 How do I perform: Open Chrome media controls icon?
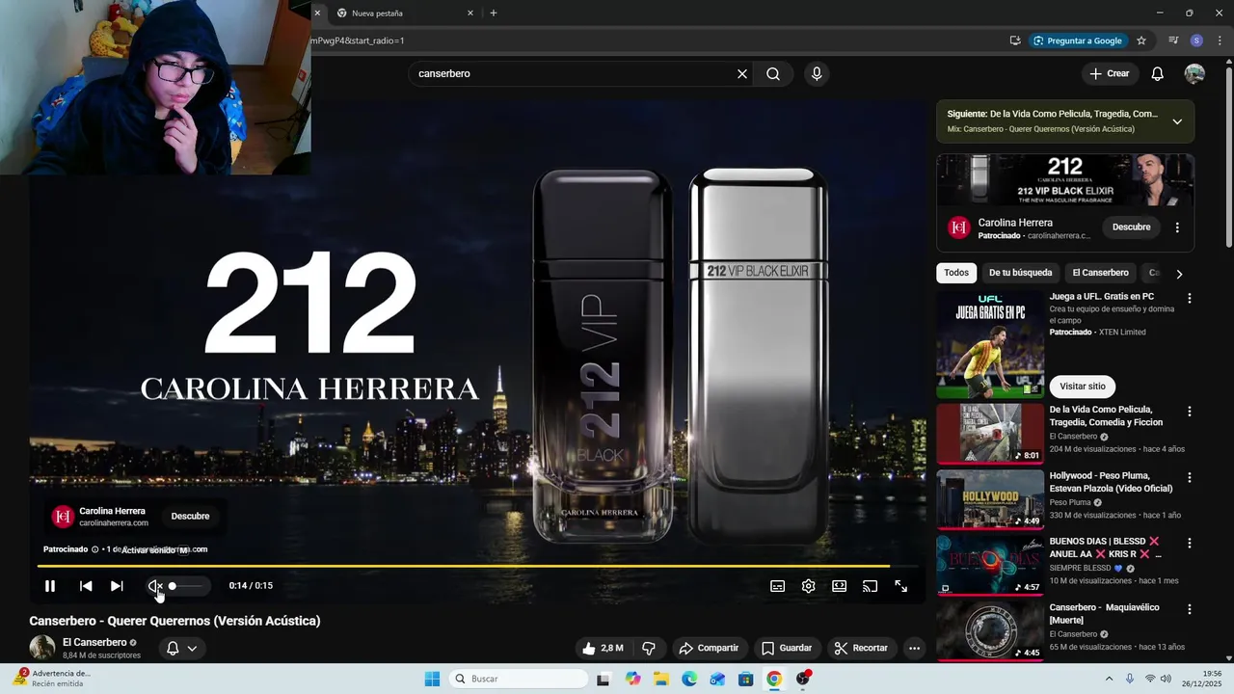pos(1173,40)
